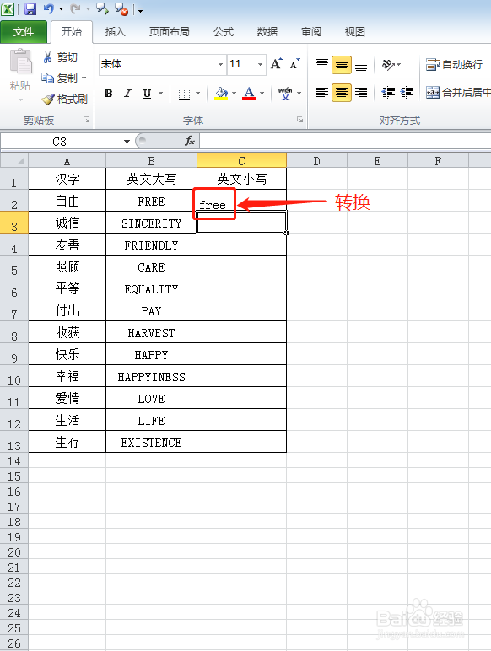Viewport: 491px width, 651px height.
Task: Select cell containing SINCERITY
Action: pos(151,223)
